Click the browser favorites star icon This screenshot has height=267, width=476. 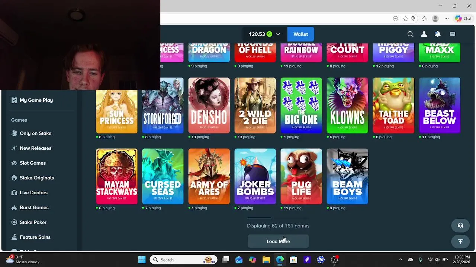pyautogui.click(x=406, y=19)
